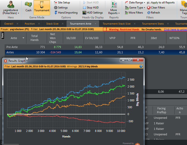The image size is (187, 145).
Task: Switch to the Position tab
Action: click(x=30, y=24)
